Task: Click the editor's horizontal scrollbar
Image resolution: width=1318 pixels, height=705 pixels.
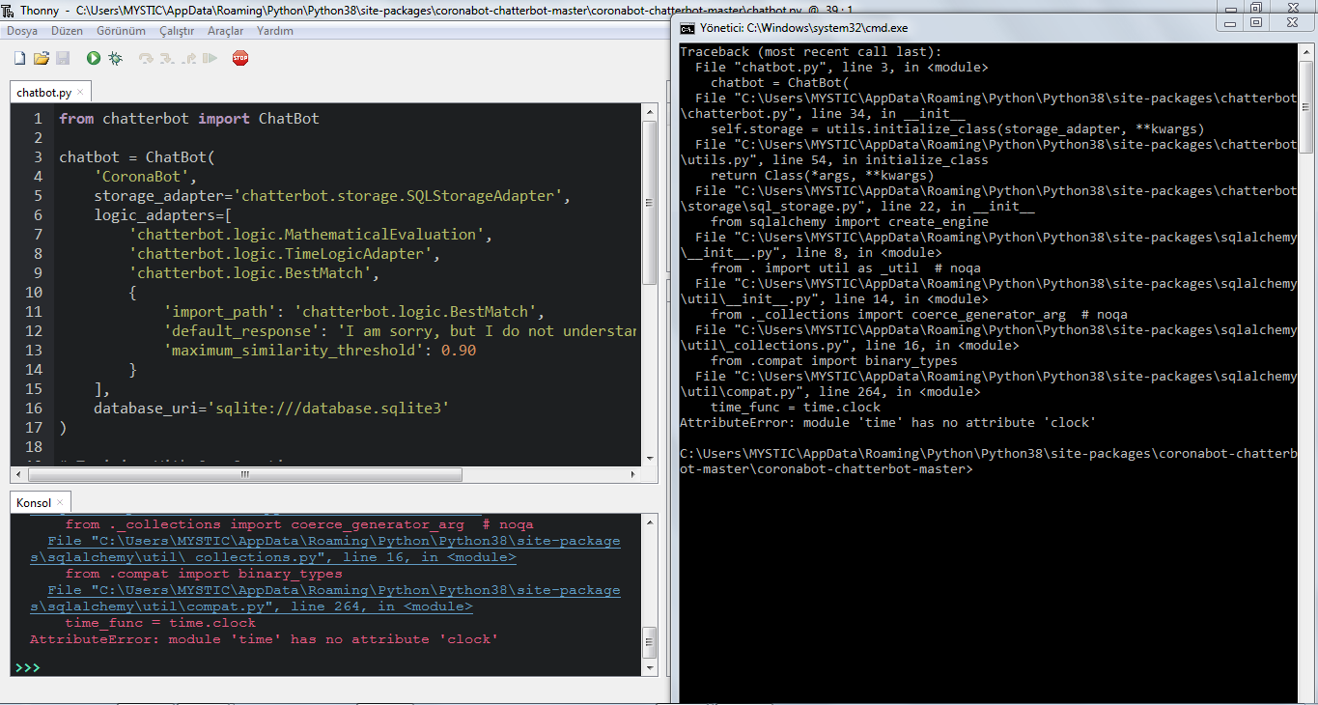Action: pyautogui.click(x=243, y=474)
